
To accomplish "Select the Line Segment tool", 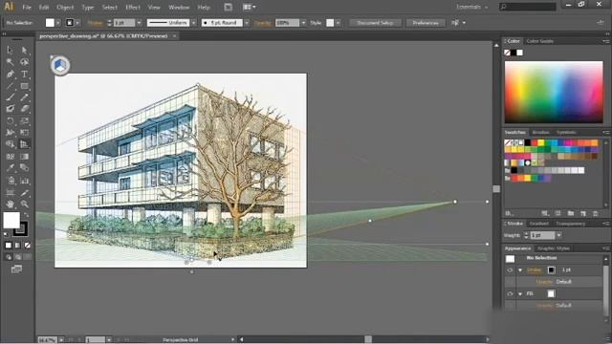I will pos(11,86).
